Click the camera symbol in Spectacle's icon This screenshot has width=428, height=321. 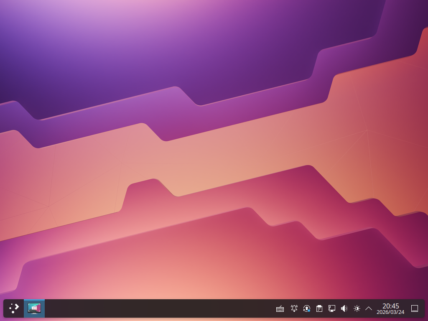tap(34, 308)
